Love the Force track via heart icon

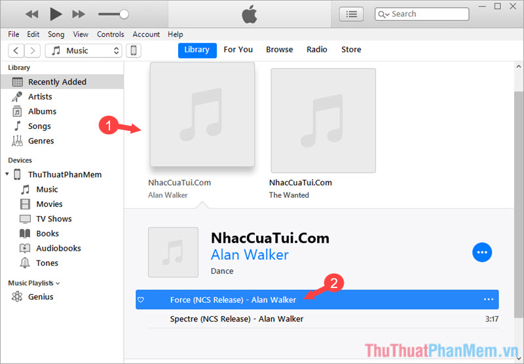tap(141, 300)
